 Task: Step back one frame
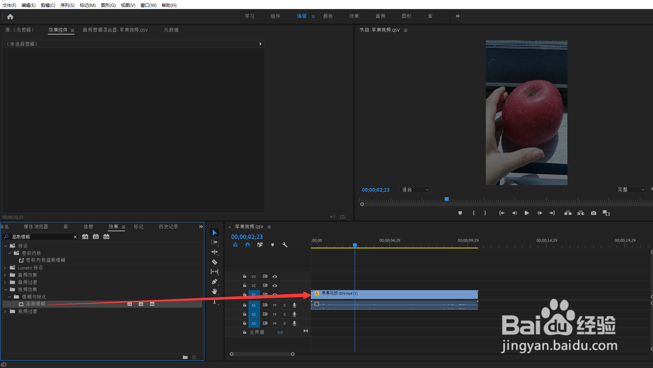click(x=514, y=213)
